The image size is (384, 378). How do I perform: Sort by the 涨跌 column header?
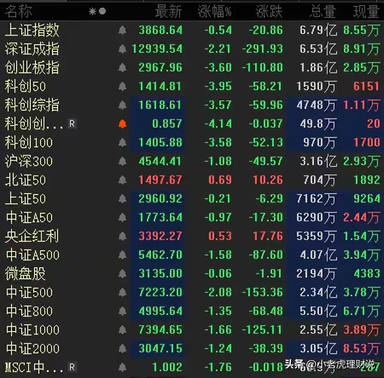coord(269,11)
